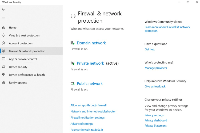
Task: Click Restore firewalls to default
Action: click(x=87, y=130)
